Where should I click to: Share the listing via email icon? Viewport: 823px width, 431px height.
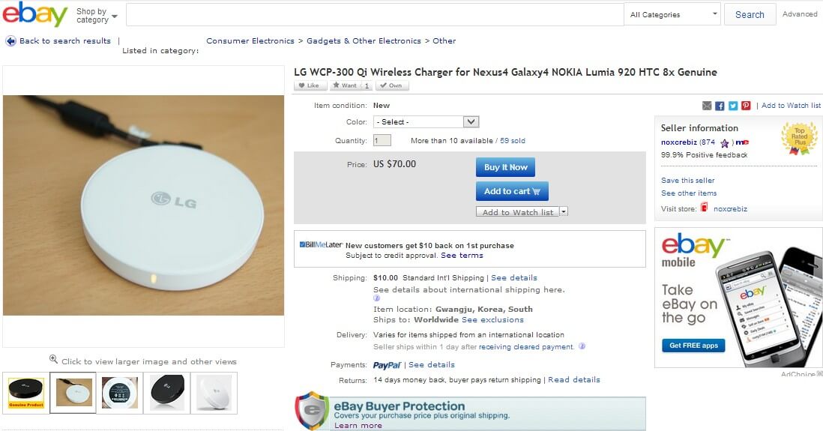pos(707,106)
